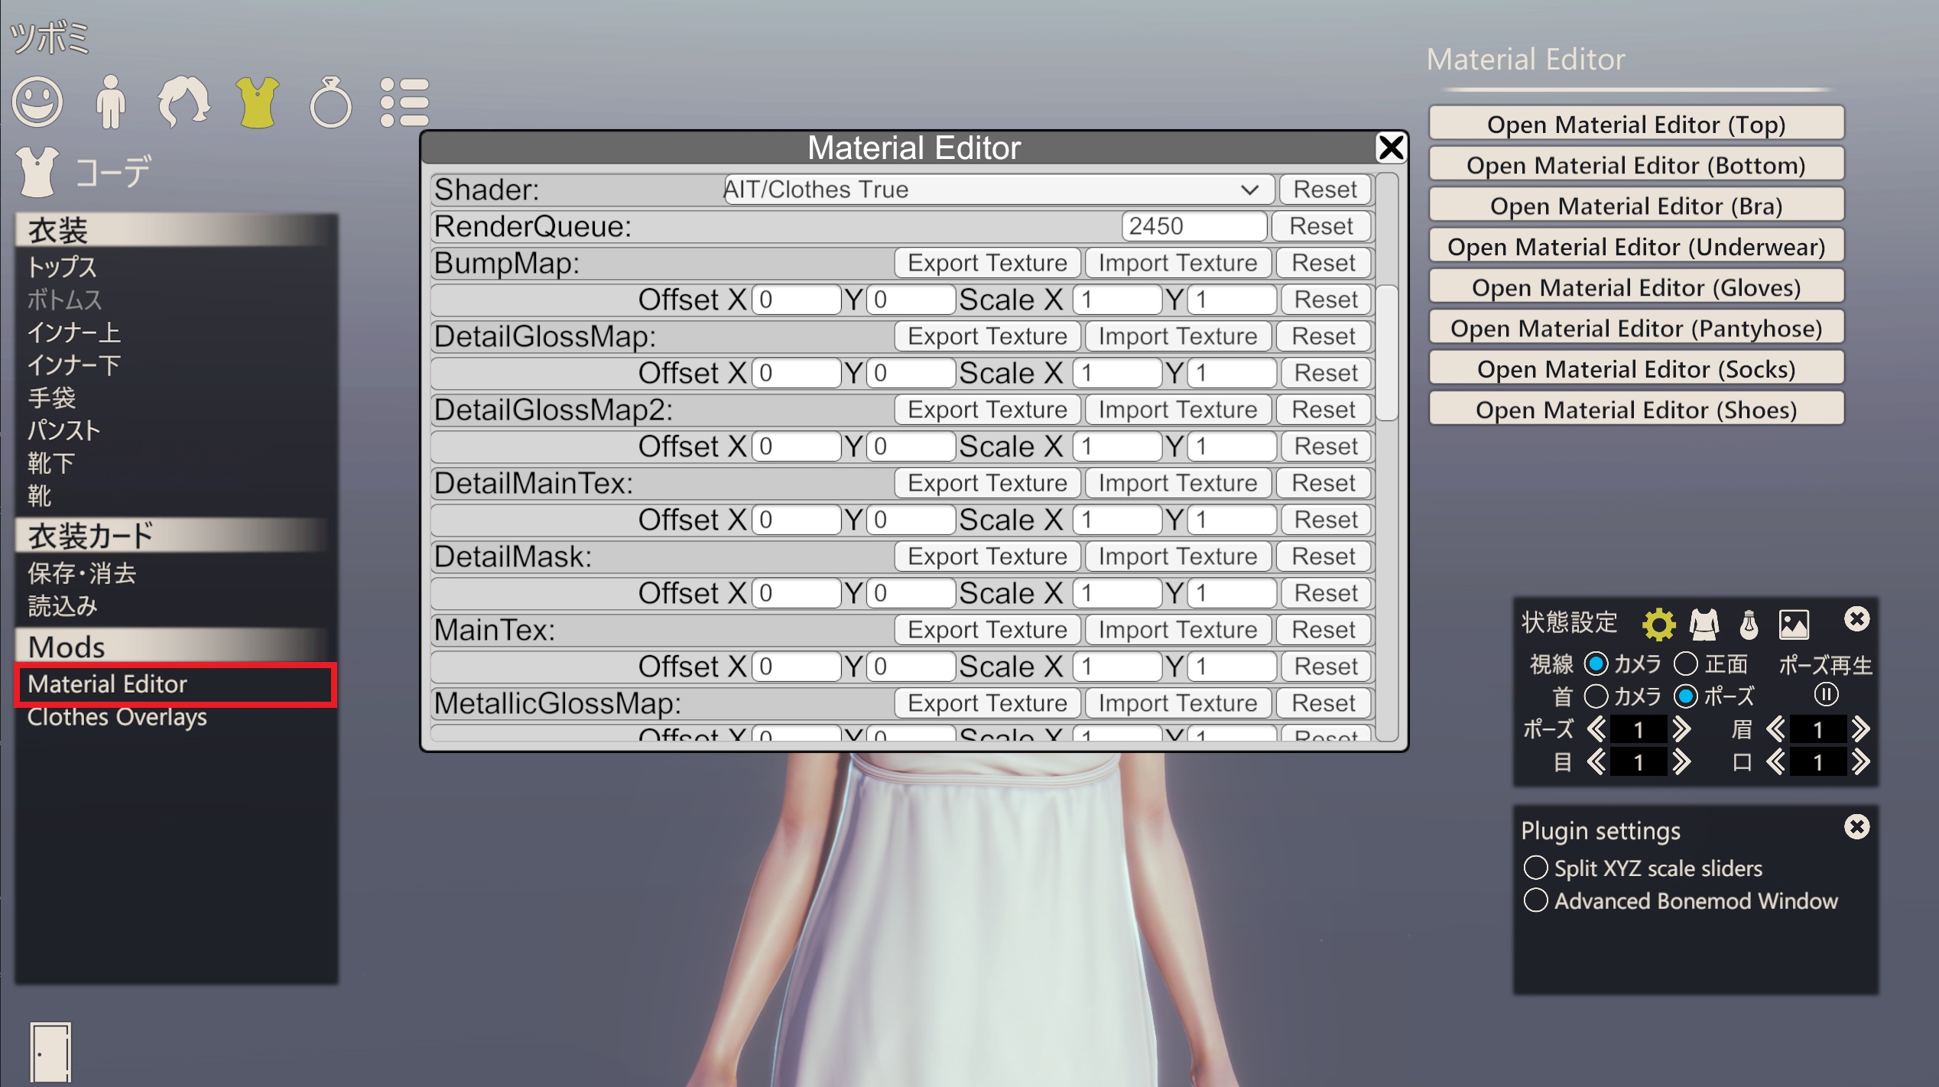Click Import Texture for MainTex

point(1177,629)
